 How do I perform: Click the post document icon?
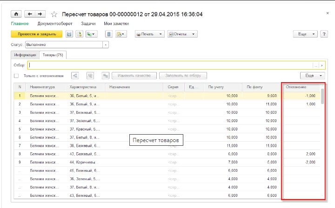point(79,34)
